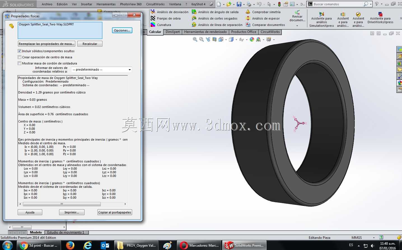This screenshot has height=250, width=402.
Task: Open Google Chrome 3d print taskbar item
Action: (x=39, y=246)
